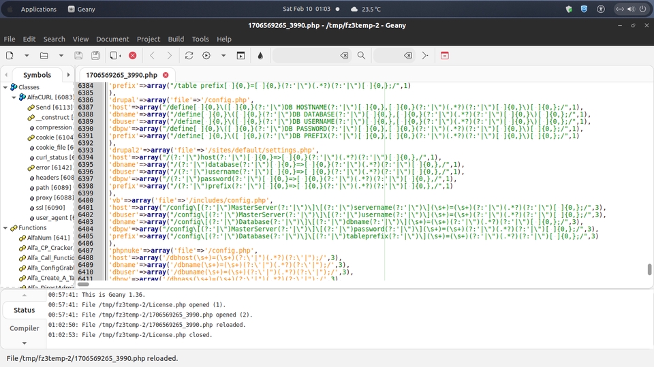
Task: Navigate forward one location
Action: tap(170, 55)
